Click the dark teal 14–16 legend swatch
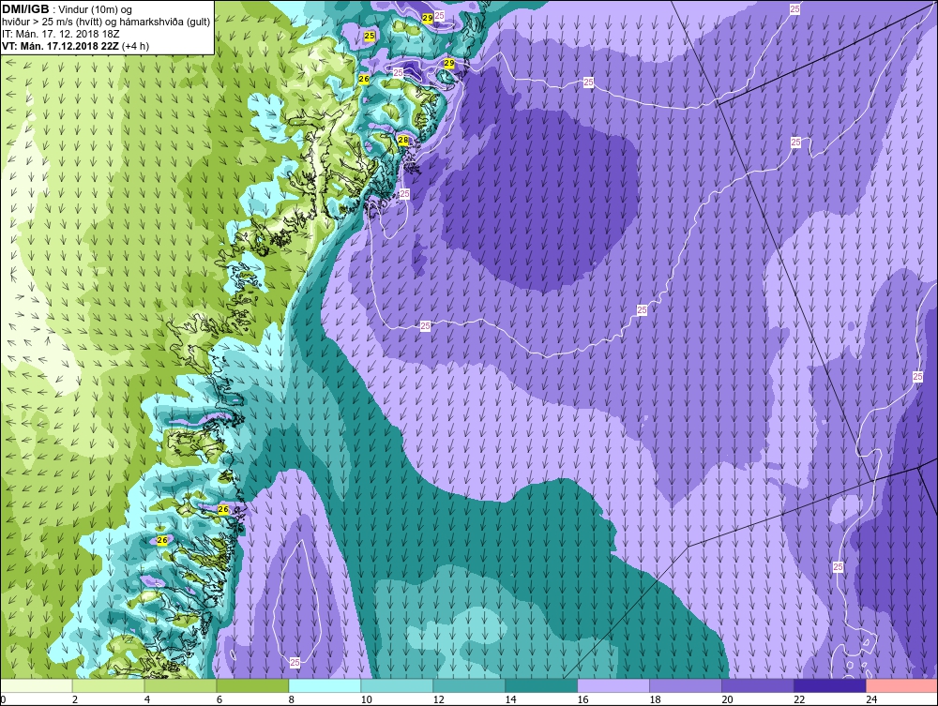 pos(541,685)
